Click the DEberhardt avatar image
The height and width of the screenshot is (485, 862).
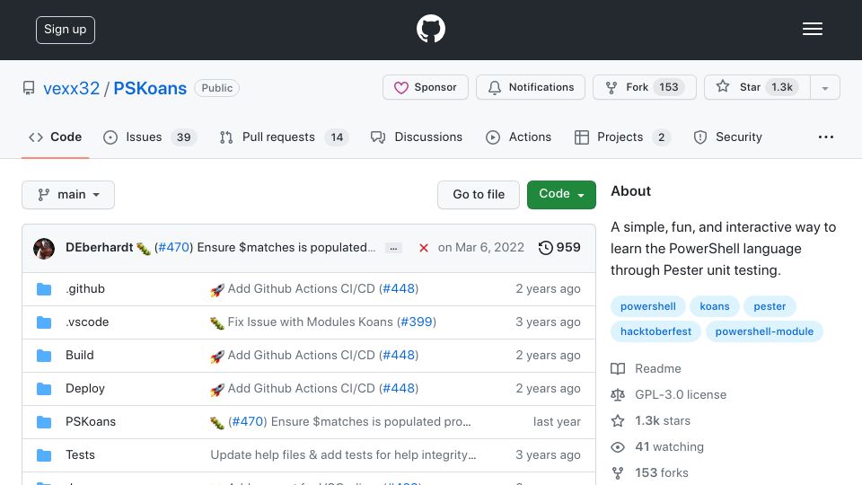pyautogui.click(x=44, y=248)
